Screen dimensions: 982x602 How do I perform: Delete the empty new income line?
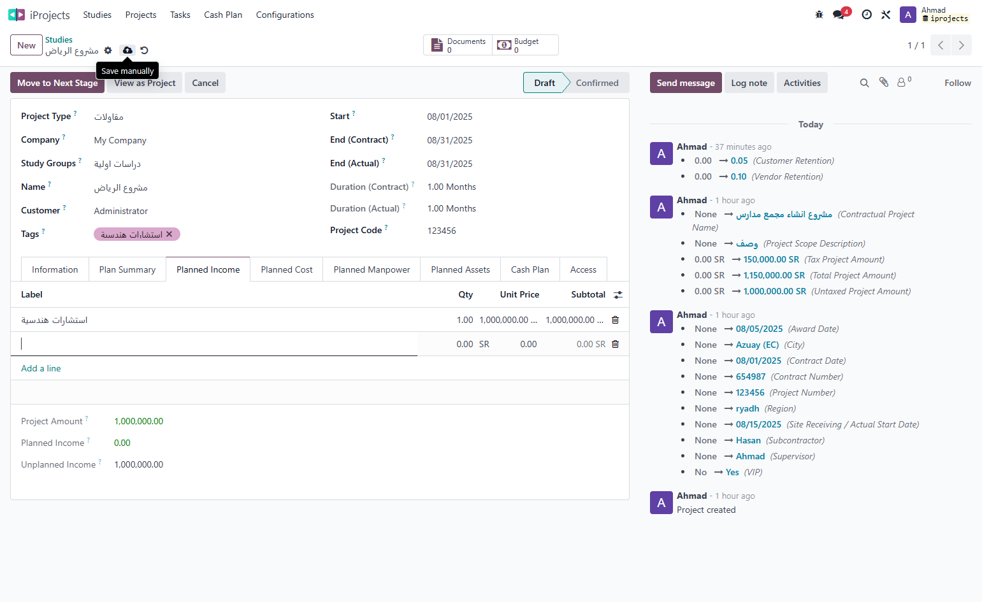616,344
